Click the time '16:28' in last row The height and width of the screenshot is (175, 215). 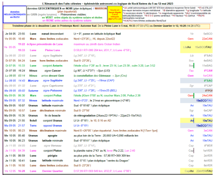(x=21, y=171)
